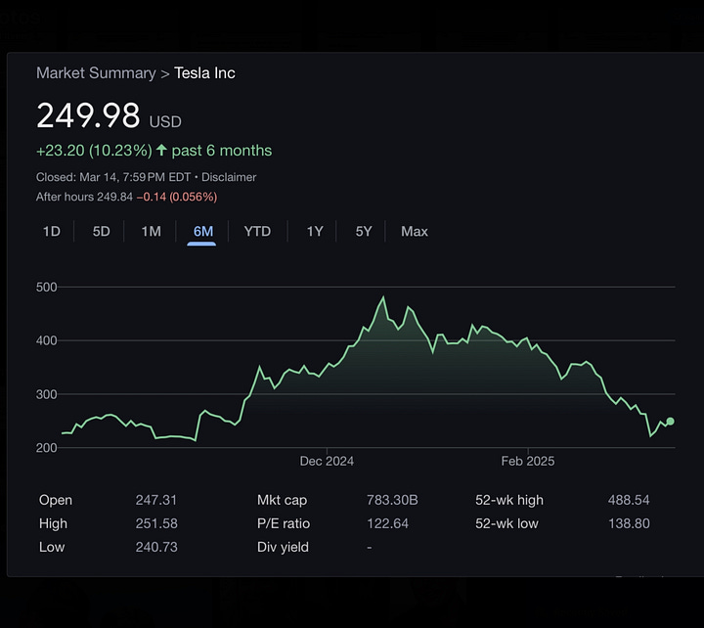Image resolution: width=704 pixels, height=628 pixels.
Task: Click the Mkt cap value 783.30B
Action: pos(392,500)
